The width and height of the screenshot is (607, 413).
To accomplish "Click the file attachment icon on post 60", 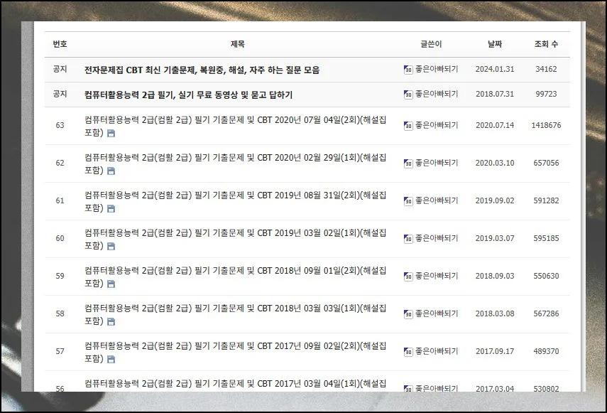I will click(111, 246).
